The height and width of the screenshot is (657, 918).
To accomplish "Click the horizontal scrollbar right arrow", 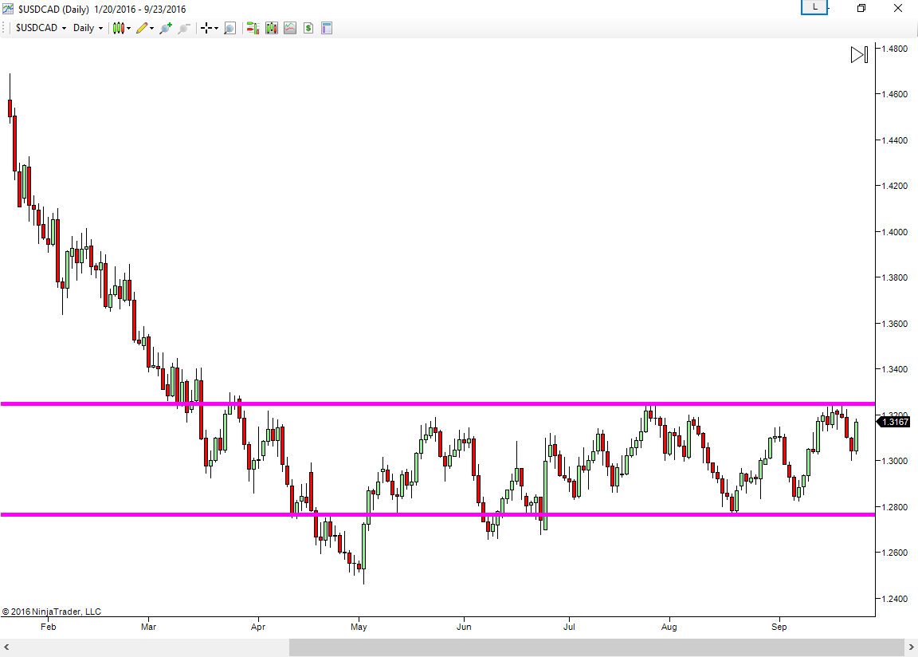I will click(x=911, y=647).
